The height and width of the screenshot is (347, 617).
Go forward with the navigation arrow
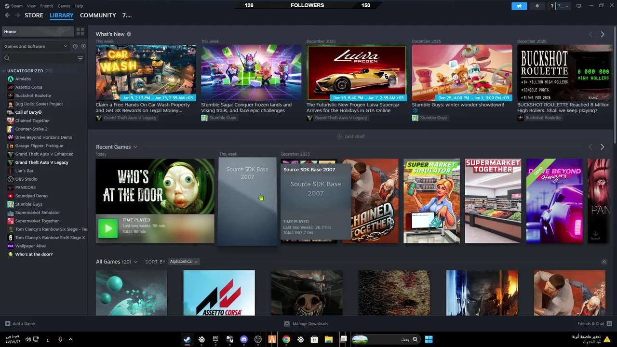pos(17,15)
